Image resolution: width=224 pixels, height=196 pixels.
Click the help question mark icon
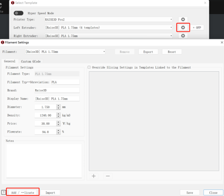click(x=3, y=193)
